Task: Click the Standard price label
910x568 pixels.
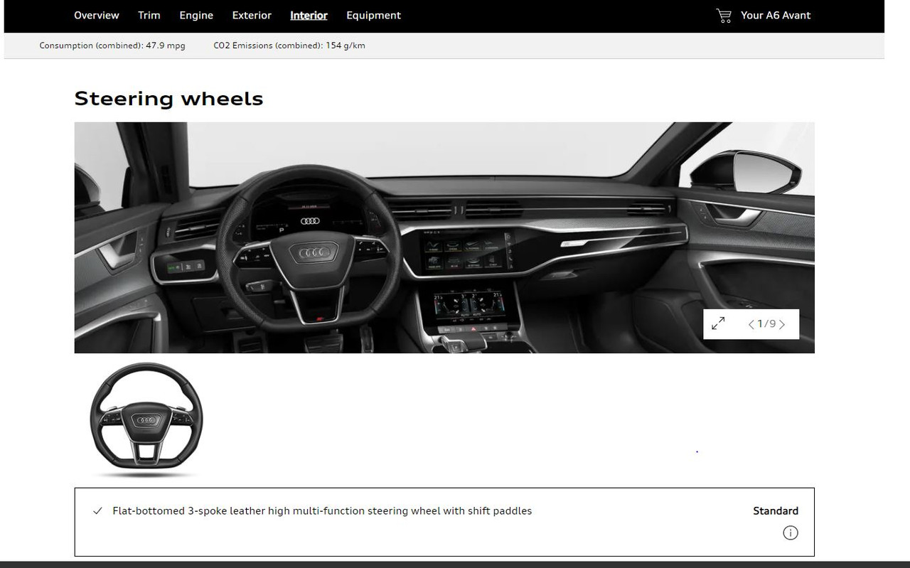Action: [776, 510]
